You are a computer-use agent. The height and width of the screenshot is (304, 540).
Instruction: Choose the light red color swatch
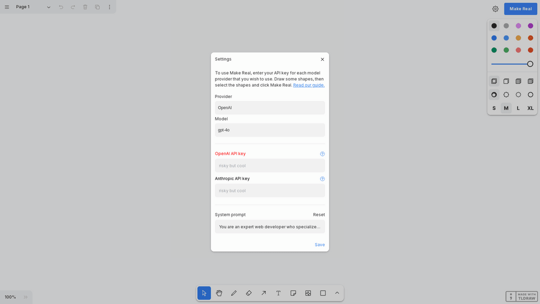[x=518, y=50]
